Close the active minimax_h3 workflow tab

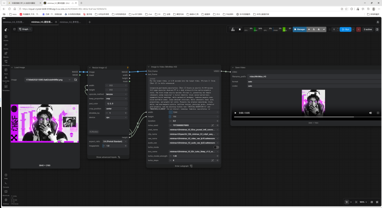point(56,22)
